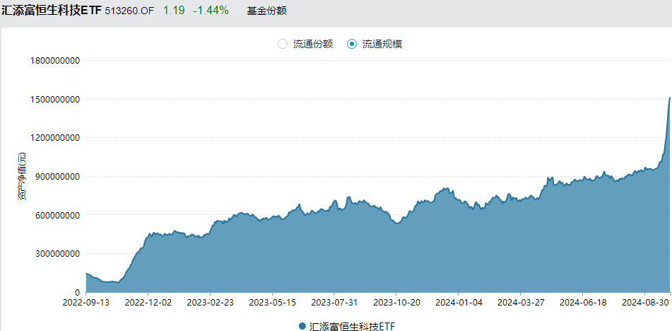The image size is (672, 331).
Task: Click the 900000000 y-axis label
Action: [x=57, y=176]
